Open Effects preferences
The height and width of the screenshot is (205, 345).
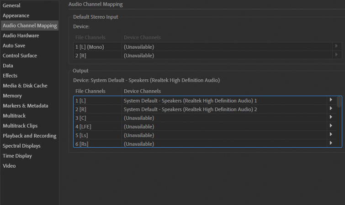click(10, 76)
